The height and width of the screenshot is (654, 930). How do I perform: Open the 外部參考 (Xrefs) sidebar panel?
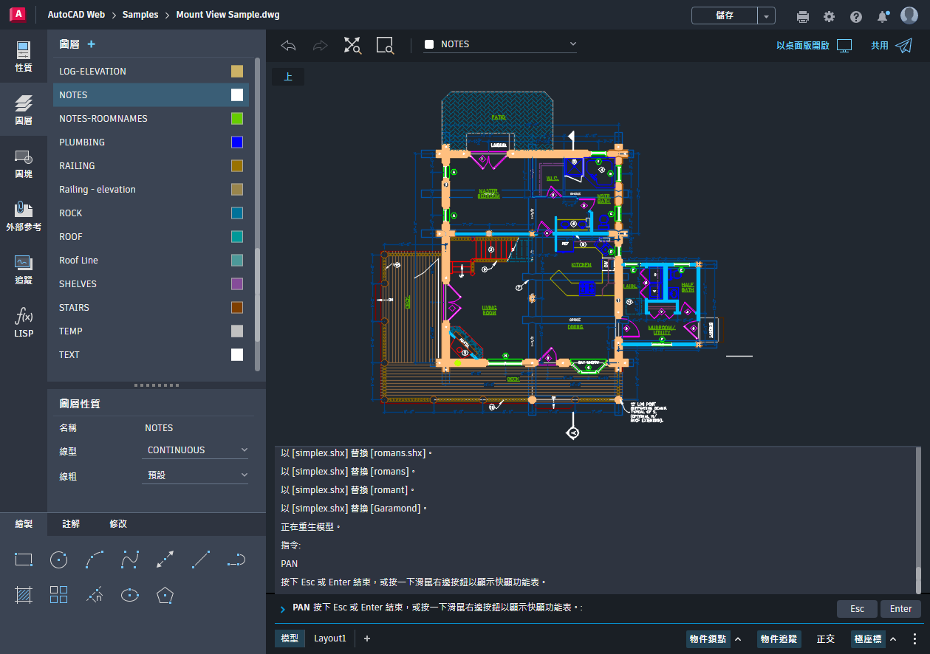pyautogui.click(x=24, y=217)
